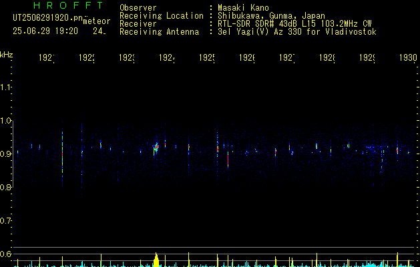This screenshot has height=267, width=420.
Task: Click the 0.9 frequency axis label
Action: pos(6,154)
